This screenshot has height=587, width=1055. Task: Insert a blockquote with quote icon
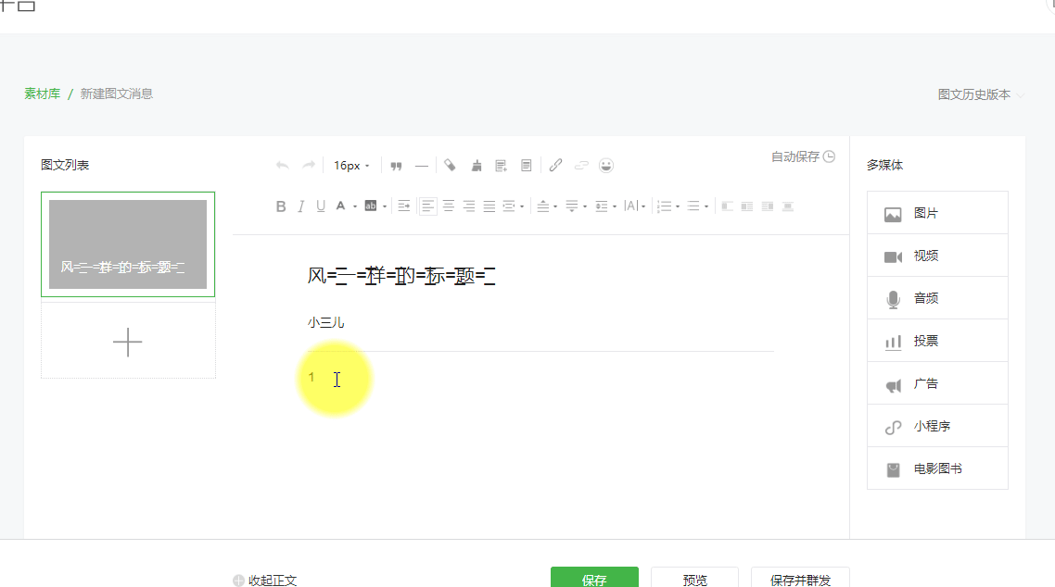click(x=396, y=165)
